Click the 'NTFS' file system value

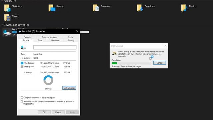point(36,58)
